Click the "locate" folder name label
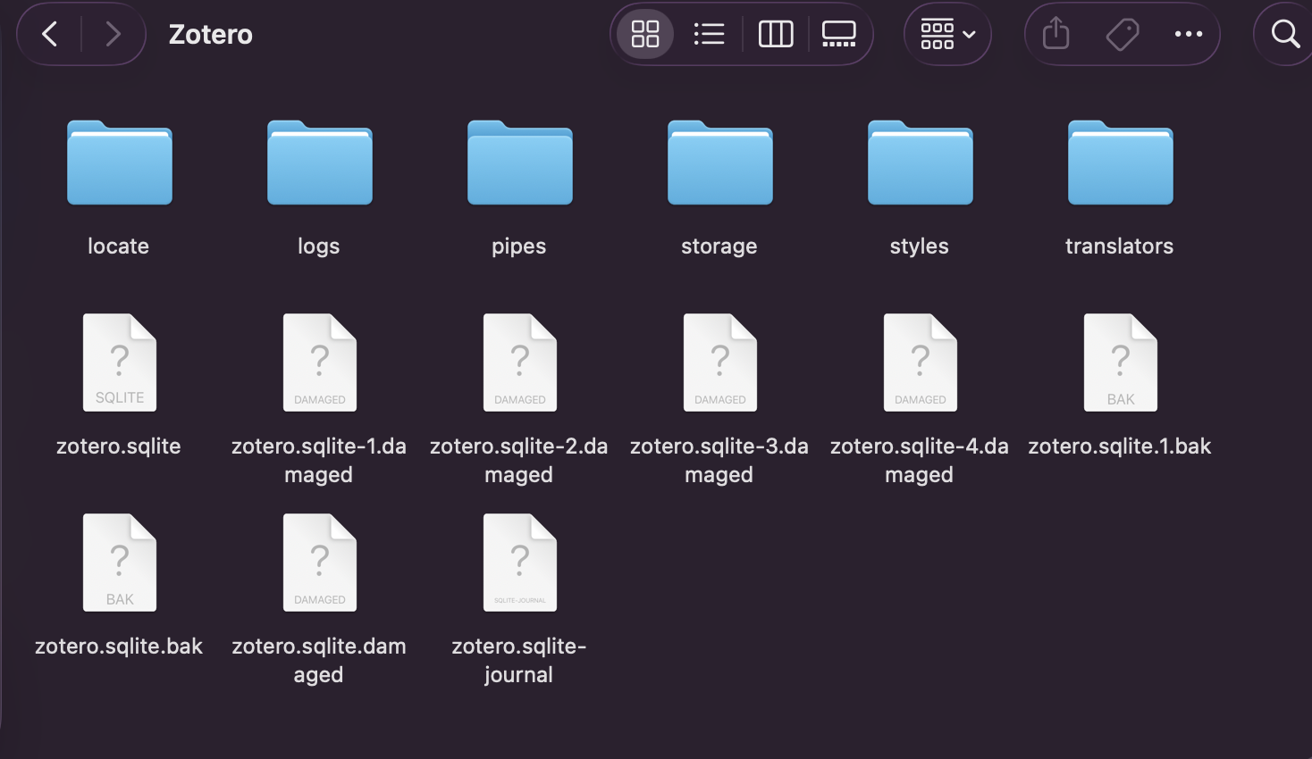The height and width of the screenshot is (759, 1312). tap(118, 246)
